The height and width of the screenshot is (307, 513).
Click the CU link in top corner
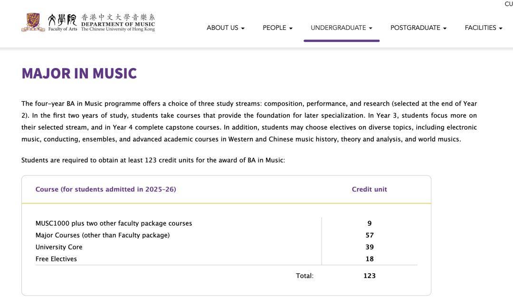tap(508, 4)
